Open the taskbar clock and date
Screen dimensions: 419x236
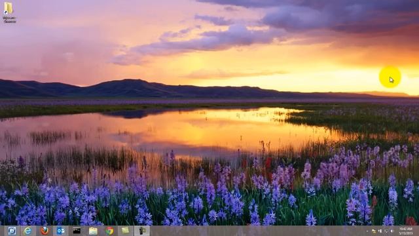point(406,231)
